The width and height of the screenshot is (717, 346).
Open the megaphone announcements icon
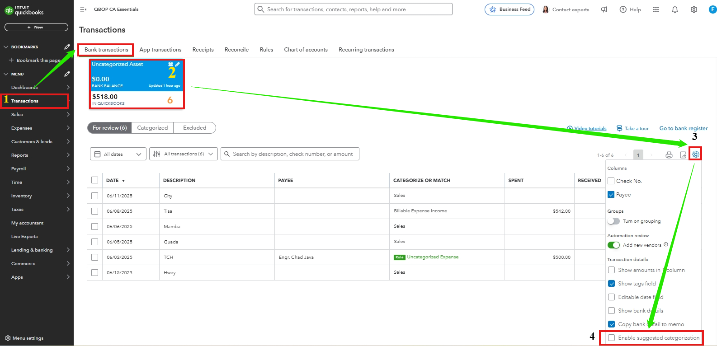[604, 9]
